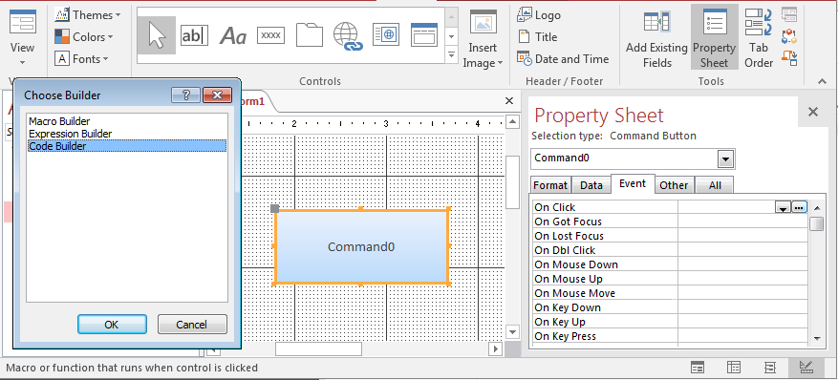Switch to Layout View in status bar
The width and height of the screenshot is (838, 380).
click(770, 368)
